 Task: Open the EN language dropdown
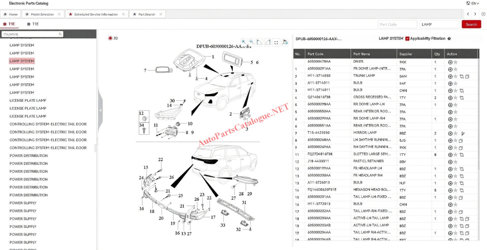coord(473,3)
